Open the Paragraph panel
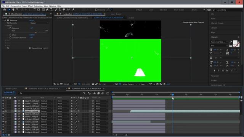 [215, 76]
